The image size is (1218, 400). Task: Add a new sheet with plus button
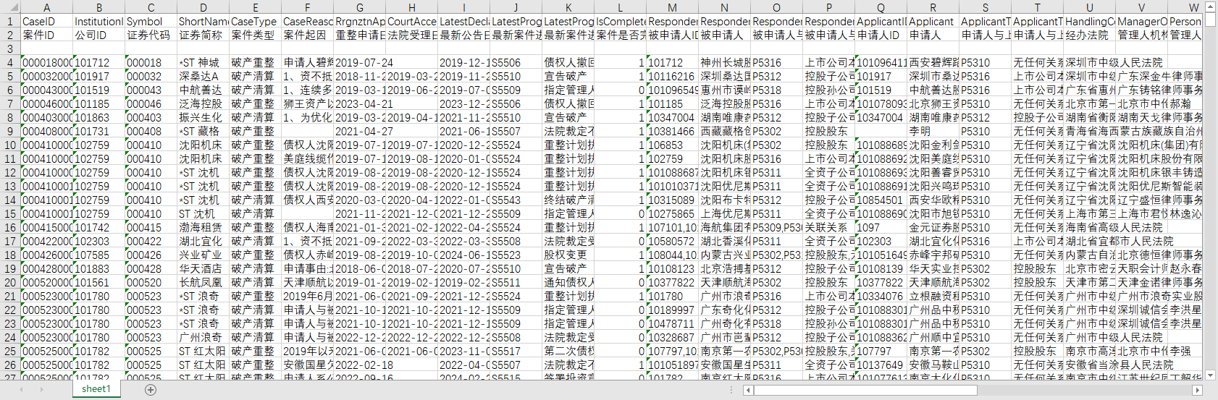tap(151, 390)
